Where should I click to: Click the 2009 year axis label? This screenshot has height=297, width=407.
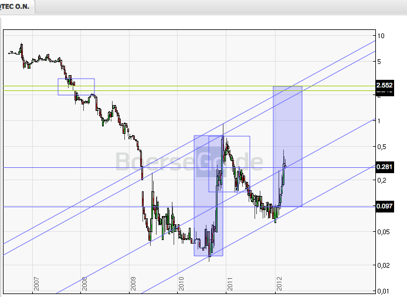tap(133, 284)
